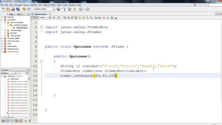Screen dimensions: 222x125
Task: Click Find Previous Occurrence icon
Action: coord(69,18)
